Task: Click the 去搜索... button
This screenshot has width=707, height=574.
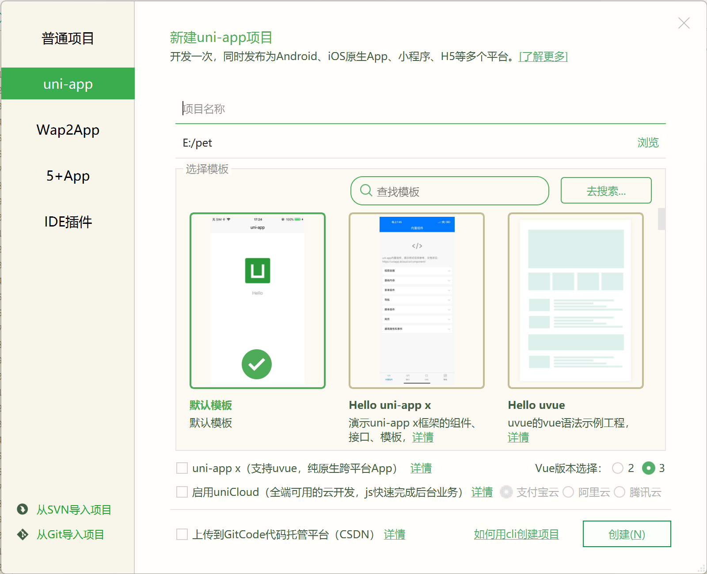Action: point(606,190)
